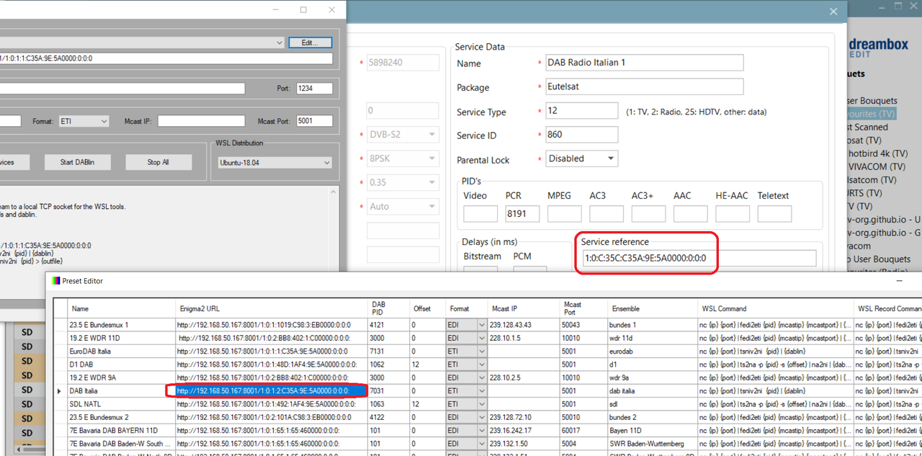
Task: Click the Teletext PID field
Action: [774, 213]
